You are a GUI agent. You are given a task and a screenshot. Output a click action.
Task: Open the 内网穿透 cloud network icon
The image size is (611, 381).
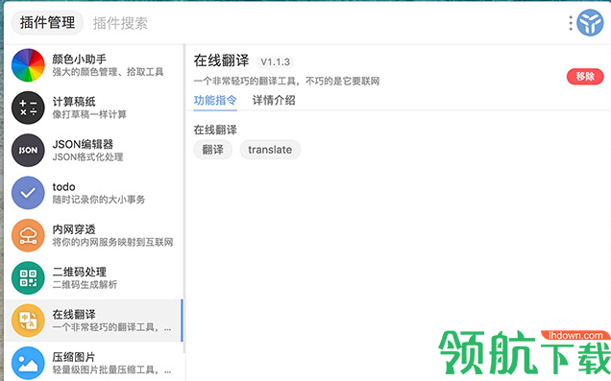28,235
